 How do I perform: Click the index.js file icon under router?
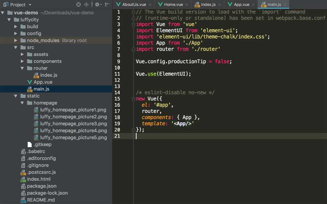(x=36, y=75)
